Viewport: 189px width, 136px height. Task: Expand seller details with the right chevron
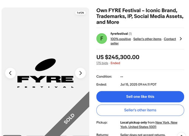tap(181, 39)
